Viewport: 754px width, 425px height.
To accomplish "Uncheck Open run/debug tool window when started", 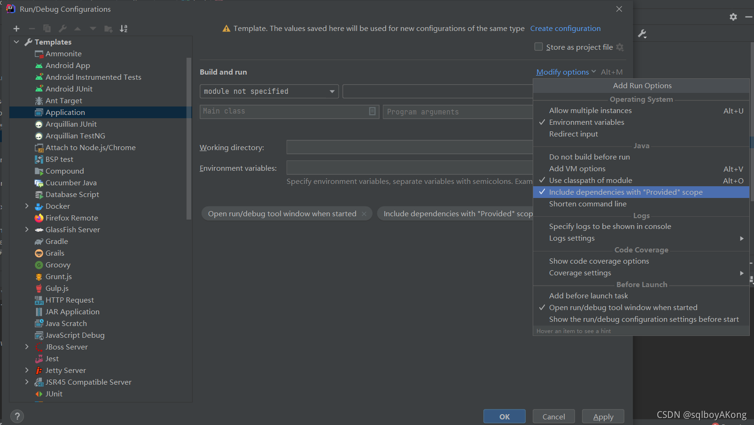I will [x=641, y=308].
